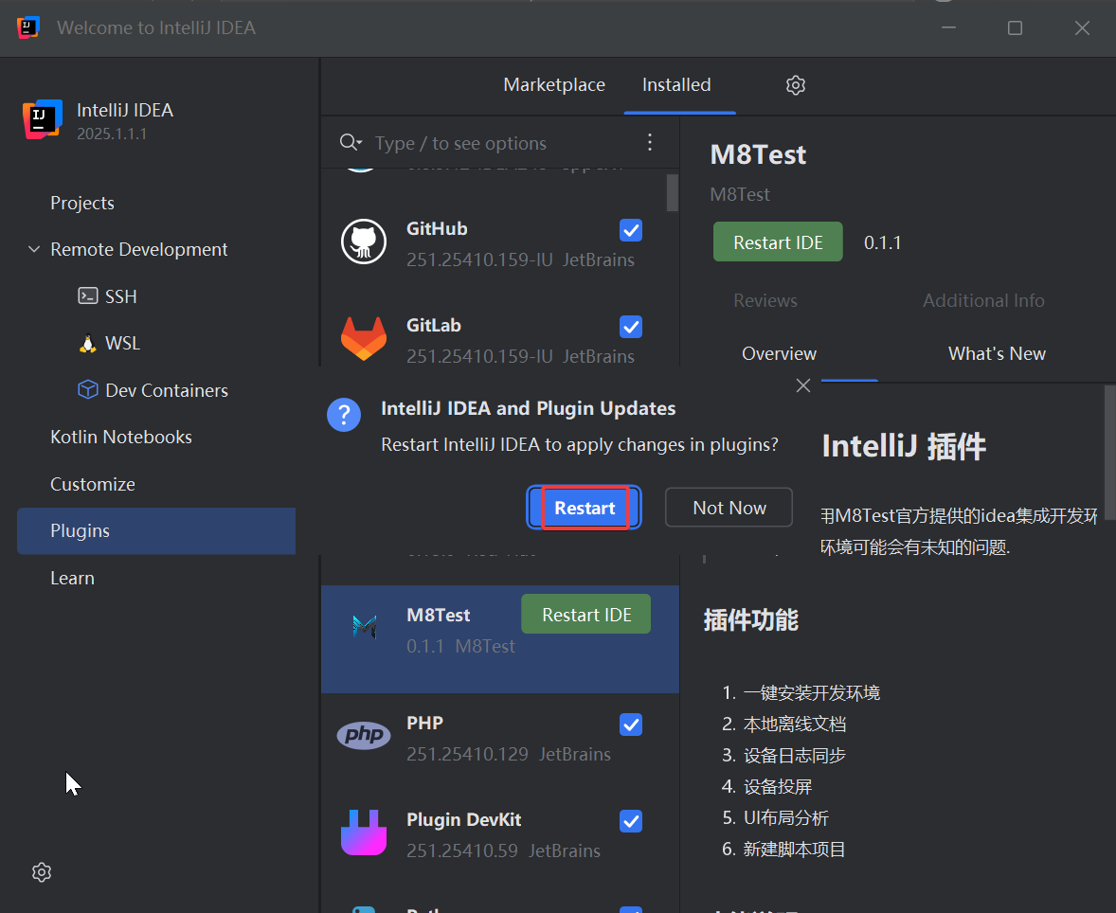Switch to the Marketplace tab
This screenshot has height=913, width=1116.
click(554, 85)
